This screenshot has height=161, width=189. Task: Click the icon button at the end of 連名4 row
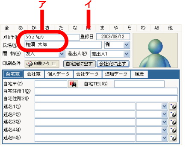pyautogui.click(x=173, y=130)
